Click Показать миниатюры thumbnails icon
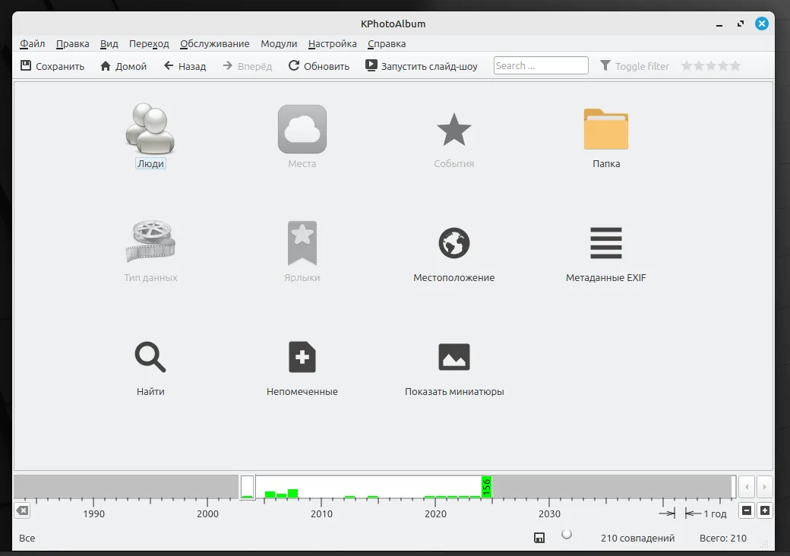The height and width of the screenshot is (556, 790). pyautogui.click(x=453, y=357)
